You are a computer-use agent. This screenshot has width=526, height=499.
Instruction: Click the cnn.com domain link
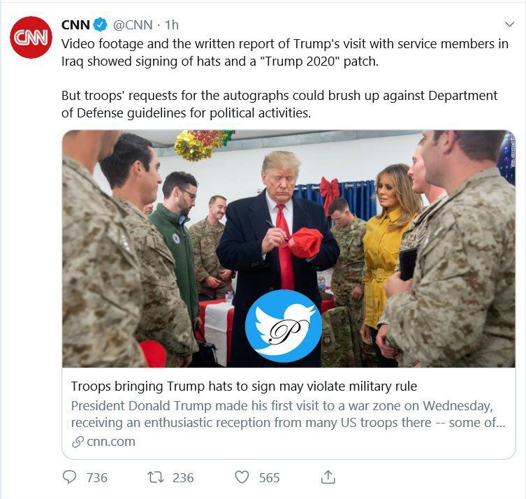coord(111,442)
